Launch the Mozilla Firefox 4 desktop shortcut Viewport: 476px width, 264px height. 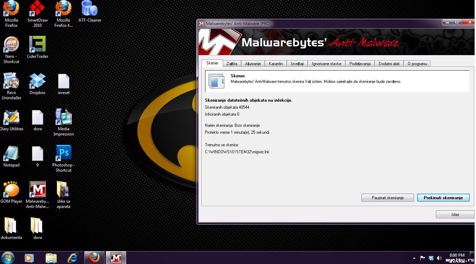(x=63, y=14)
